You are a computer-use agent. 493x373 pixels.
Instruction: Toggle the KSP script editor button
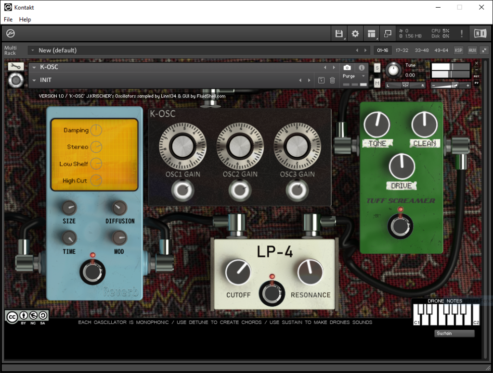pos(458,50)
